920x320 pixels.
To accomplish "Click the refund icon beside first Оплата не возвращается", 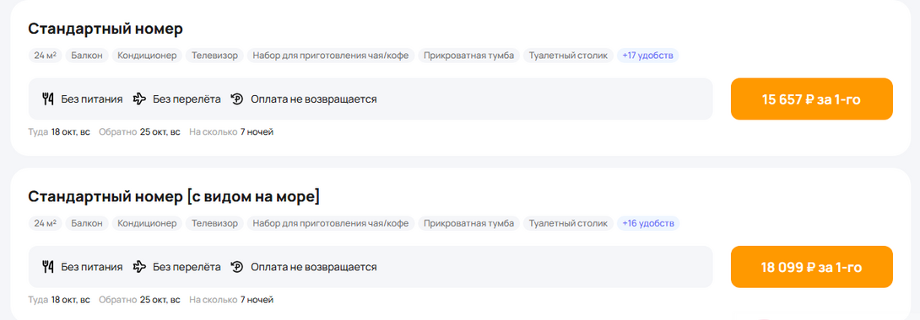I will (237, 99).
